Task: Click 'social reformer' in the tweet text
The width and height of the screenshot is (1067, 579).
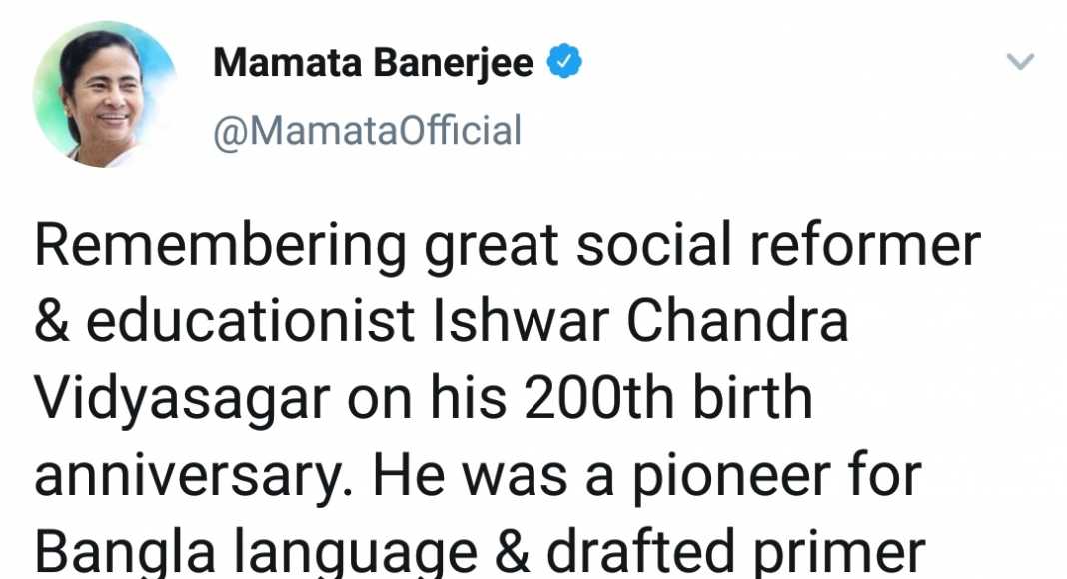Action: [x=778, y=244]
